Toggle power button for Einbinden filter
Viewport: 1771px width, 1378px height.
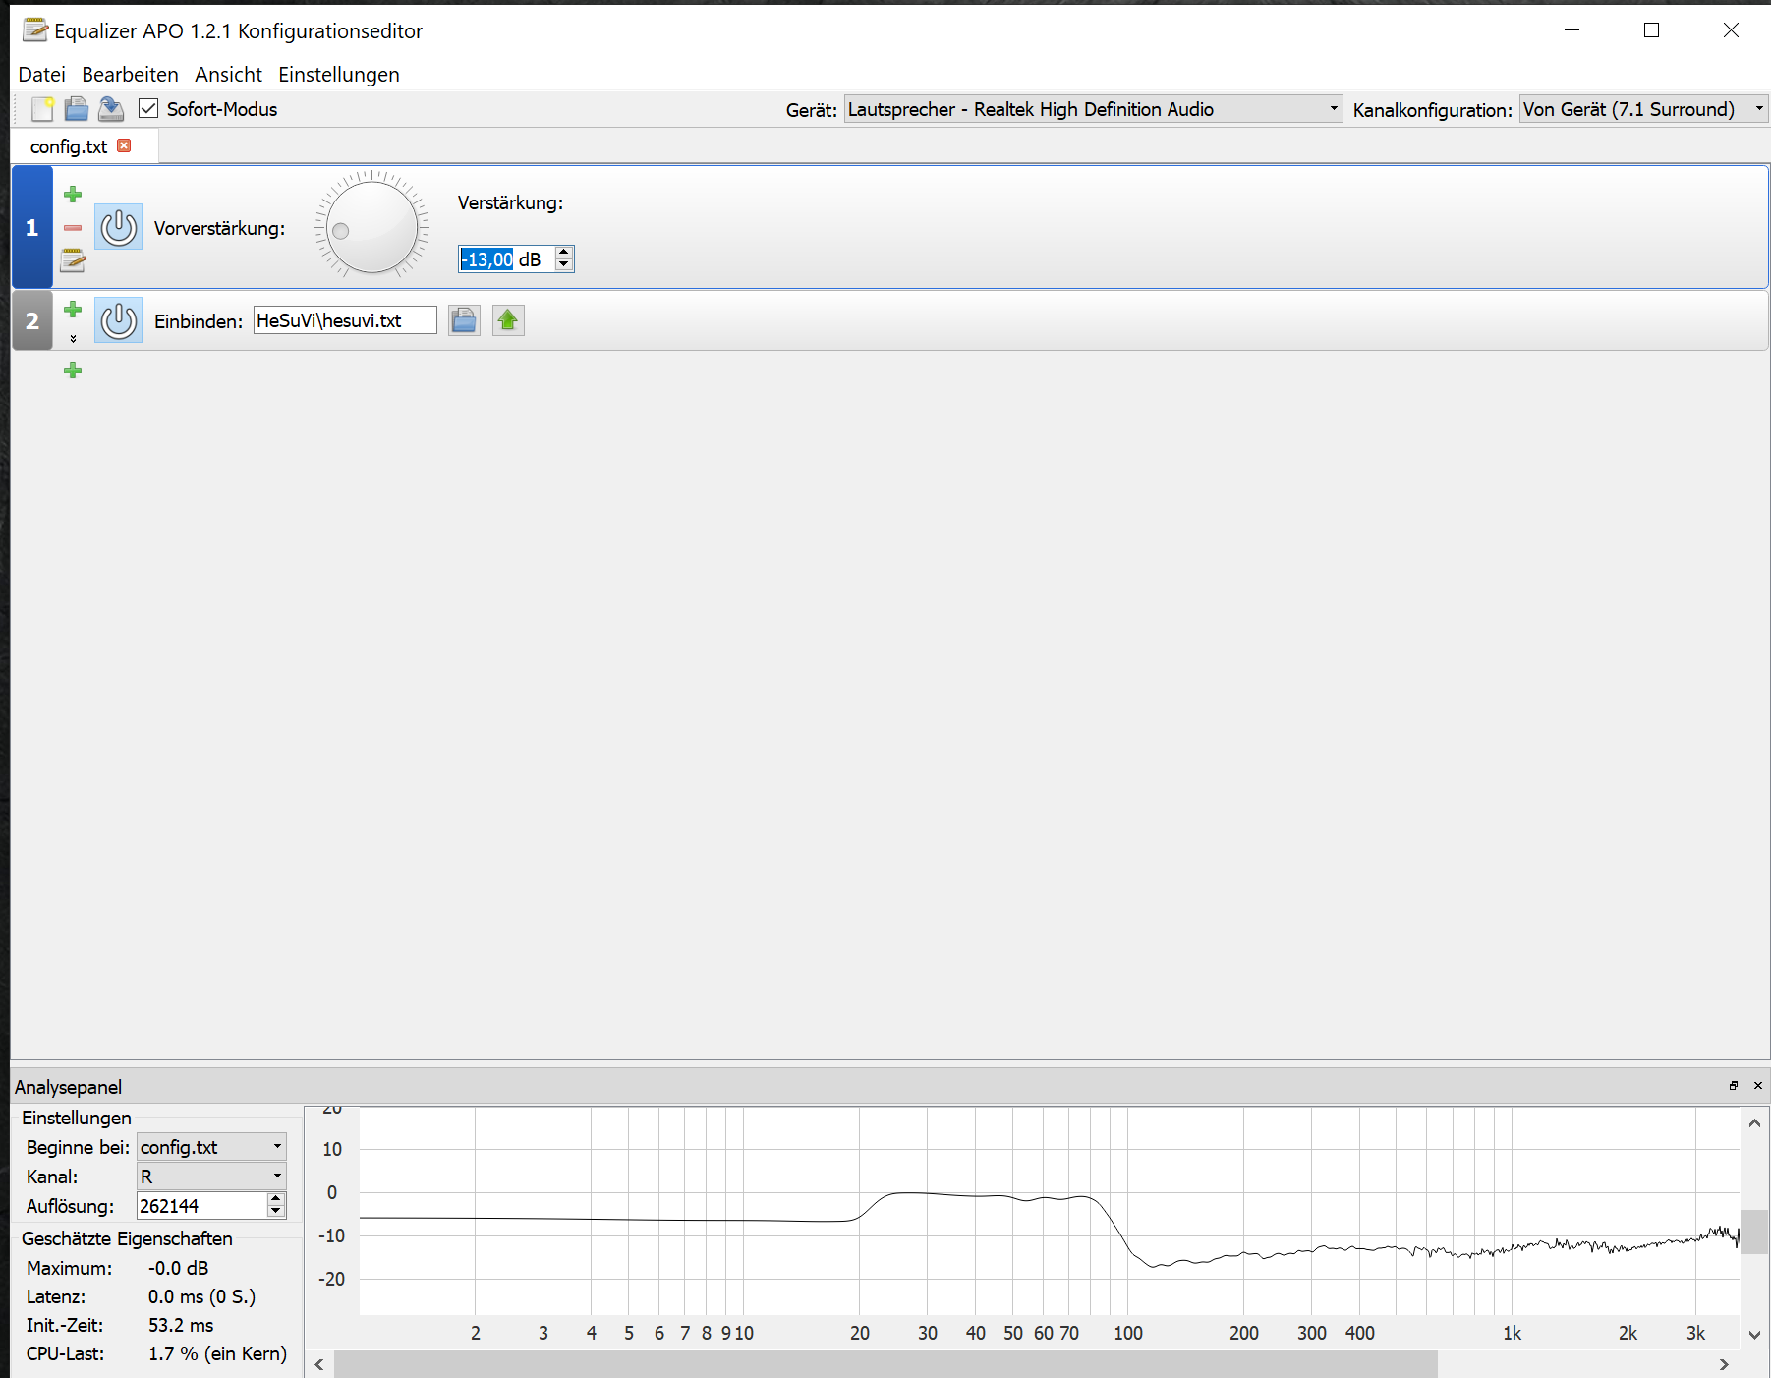119,320
